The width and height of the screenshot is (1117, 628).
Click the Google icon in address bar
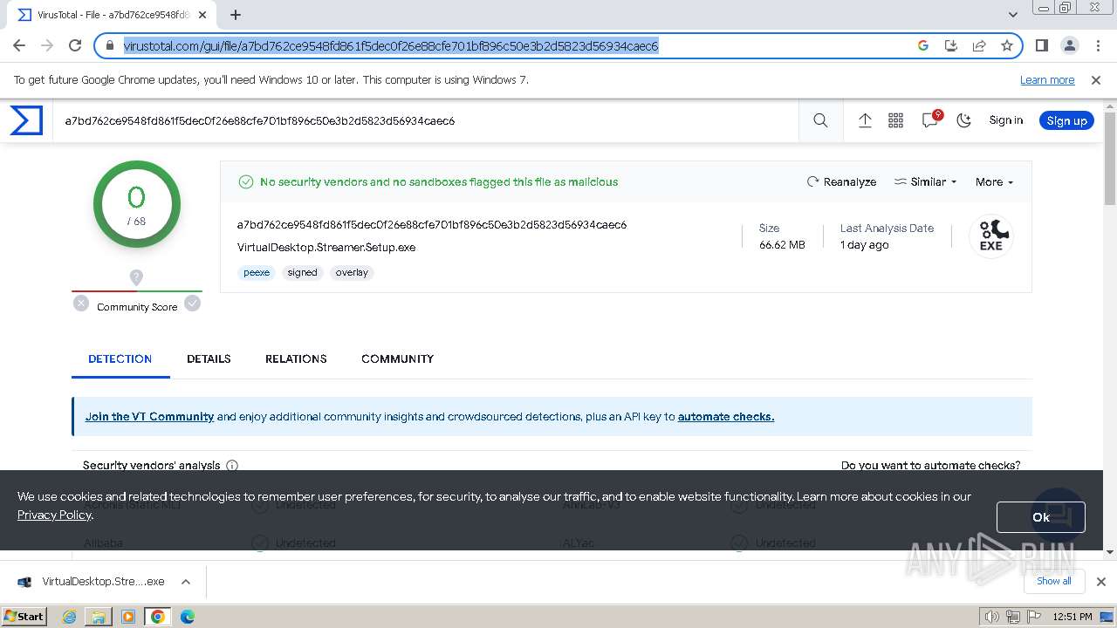click(923, 45)
